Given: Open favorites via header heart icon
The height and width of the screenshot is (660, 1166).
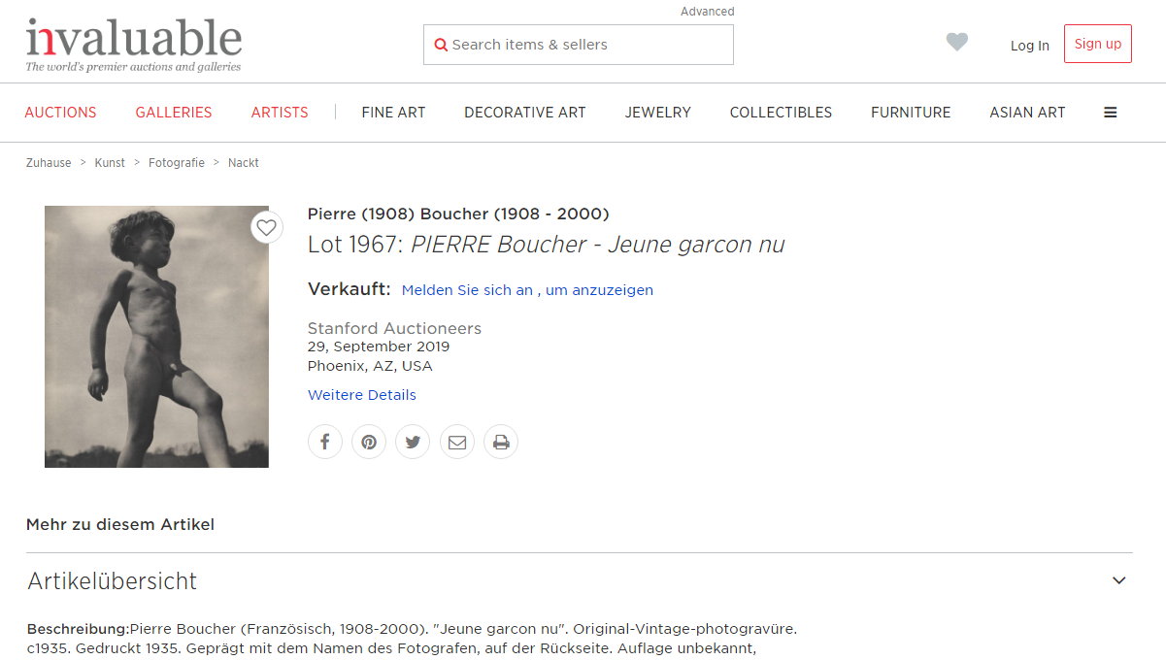Looking at the screenshot, I should [x=957, y=43].
